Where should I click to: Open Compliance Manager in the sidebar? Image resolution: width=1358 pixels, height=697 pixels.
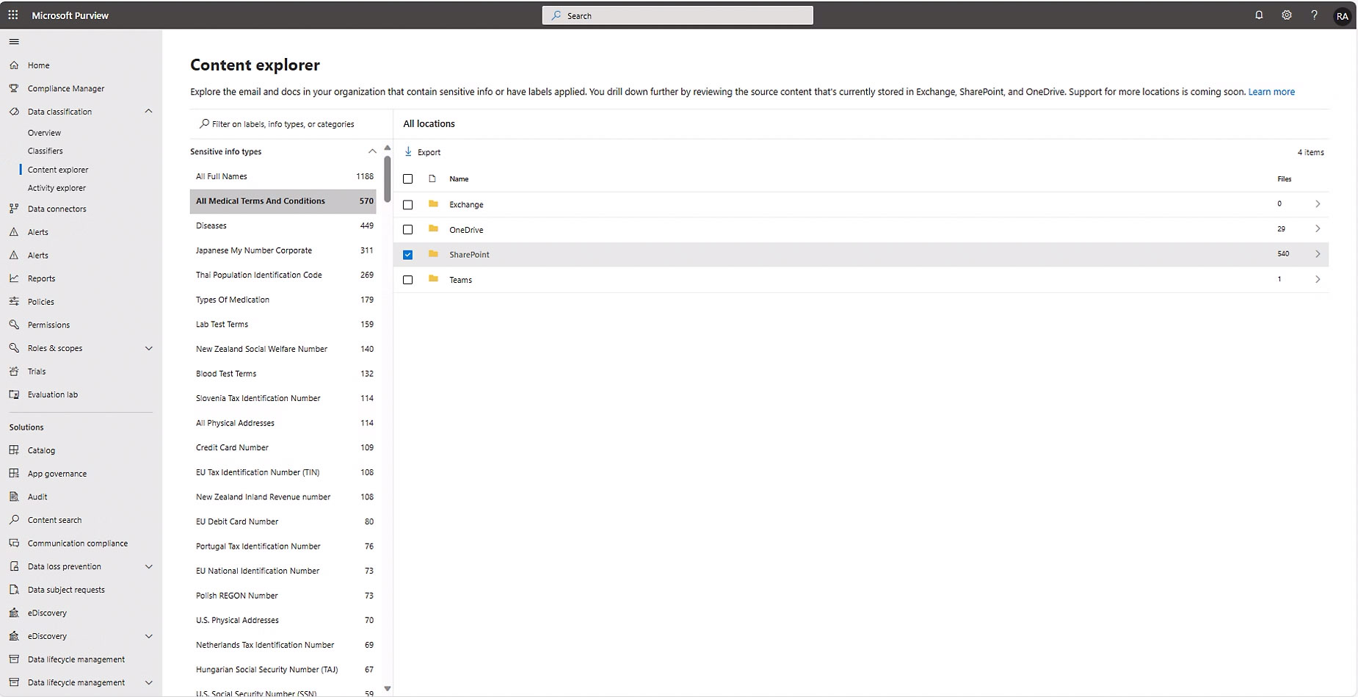pos(66,88)
